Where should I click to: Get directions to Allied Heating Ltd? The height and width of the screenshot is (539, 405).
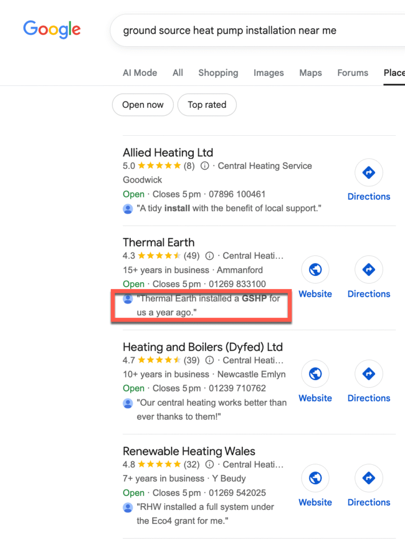tap(369, 173)
